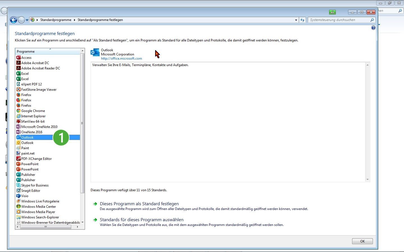
Task: Click the PDF-XChange Editor icon
Action: coord(19,159)
